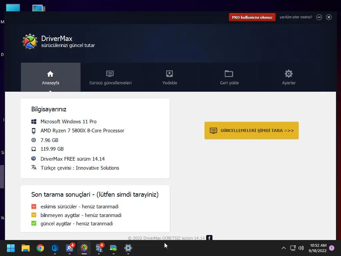Click the Son tarama sonuçlari heading
341x256 pixels.
95,194
